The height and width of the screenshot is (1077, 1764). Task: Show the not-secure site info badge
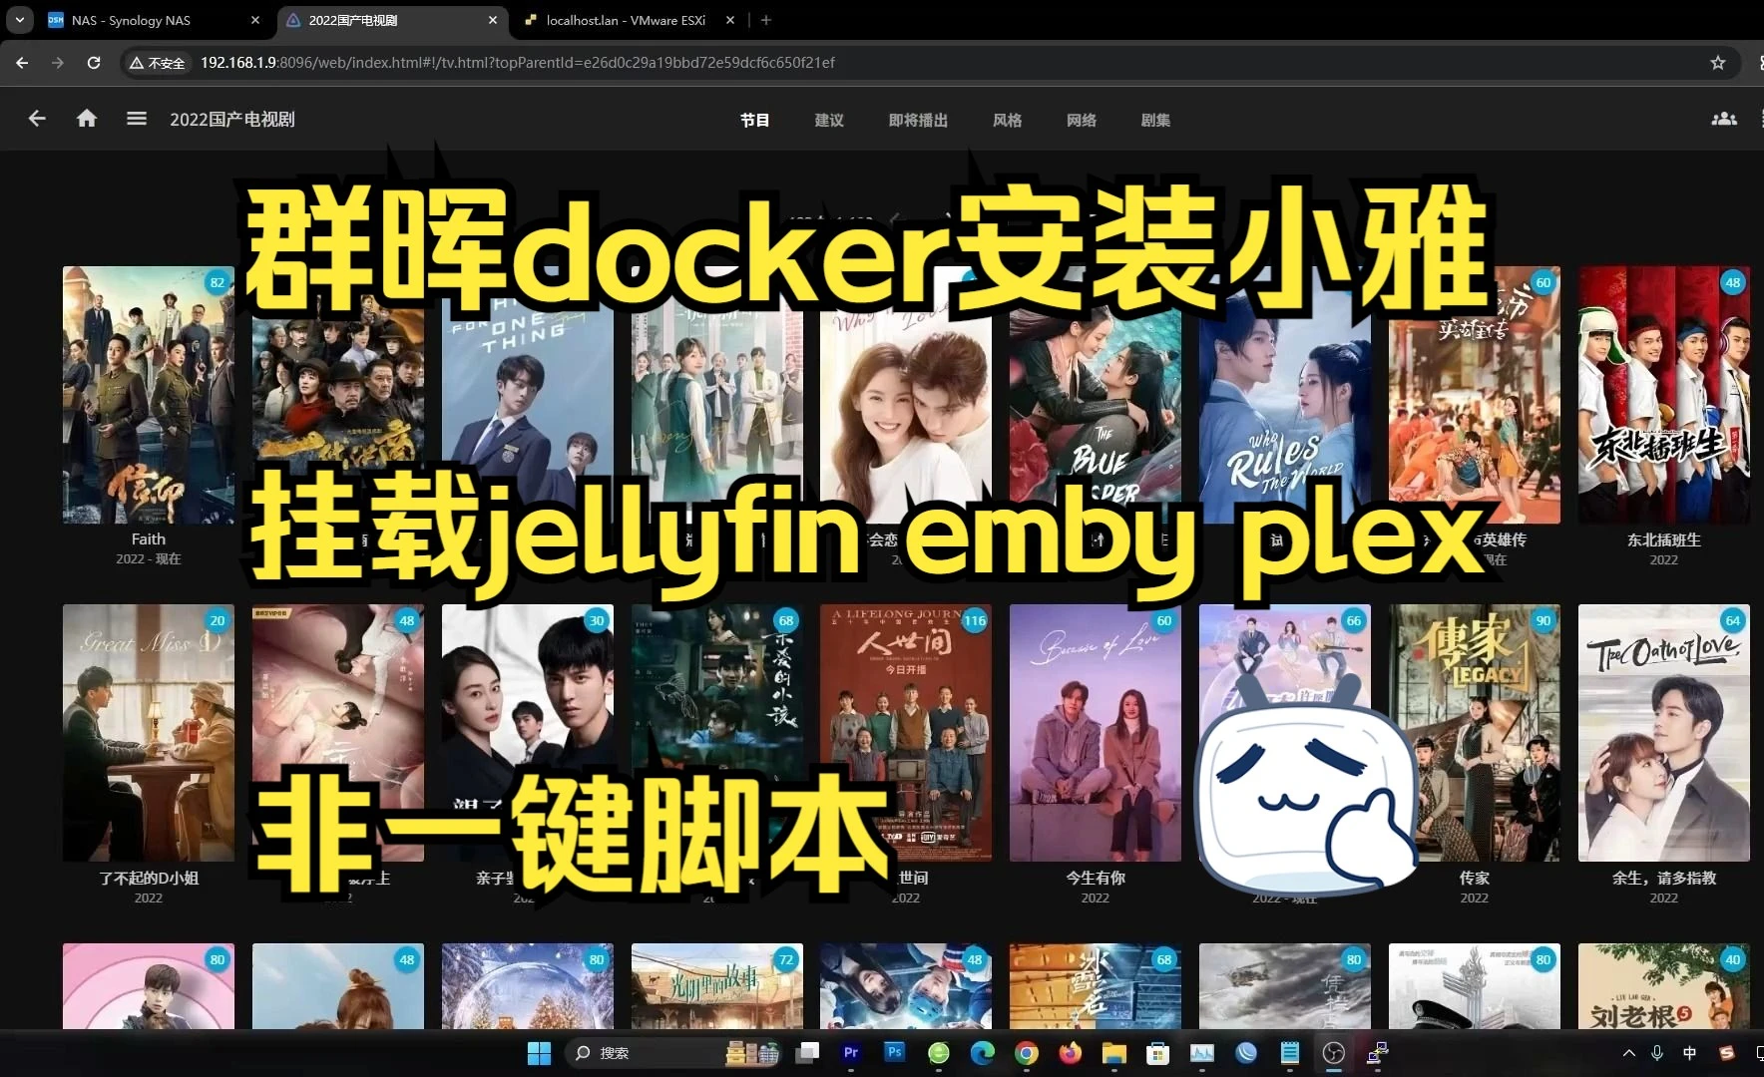(x=158, y=63)
